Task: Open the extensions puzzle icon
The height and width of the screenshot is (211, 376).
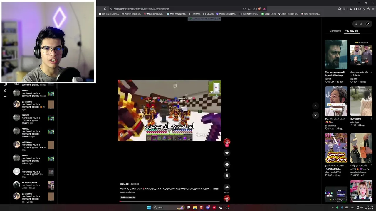Action: 340,9
